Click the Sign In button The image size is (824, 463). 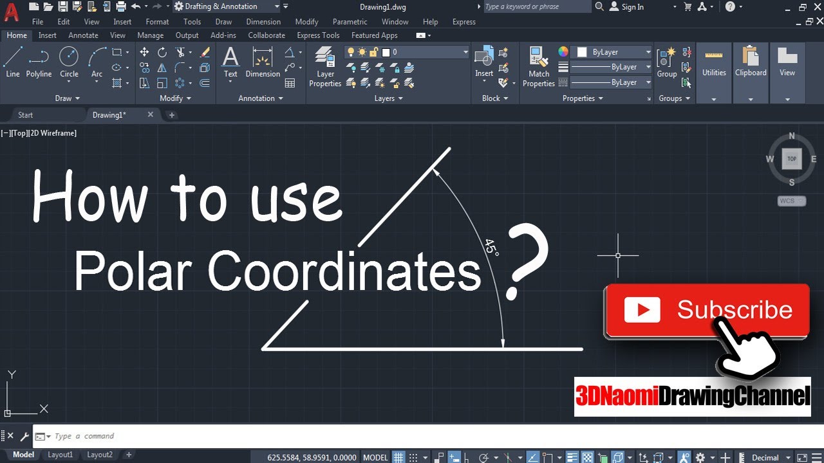(x=627, y=6)
